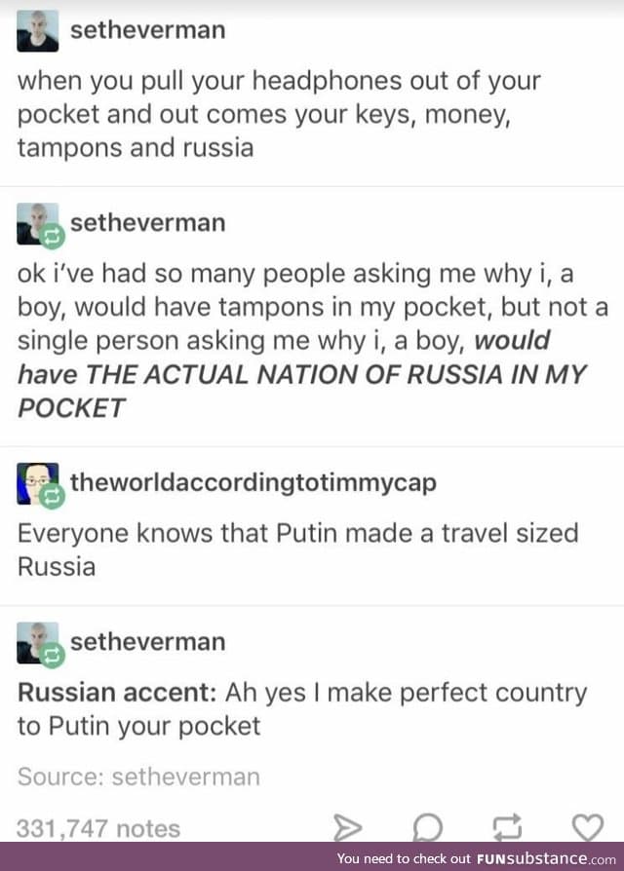Follow the Source: setheverman link
Viewport: 624px width, 871px height.
click(138, 776)
